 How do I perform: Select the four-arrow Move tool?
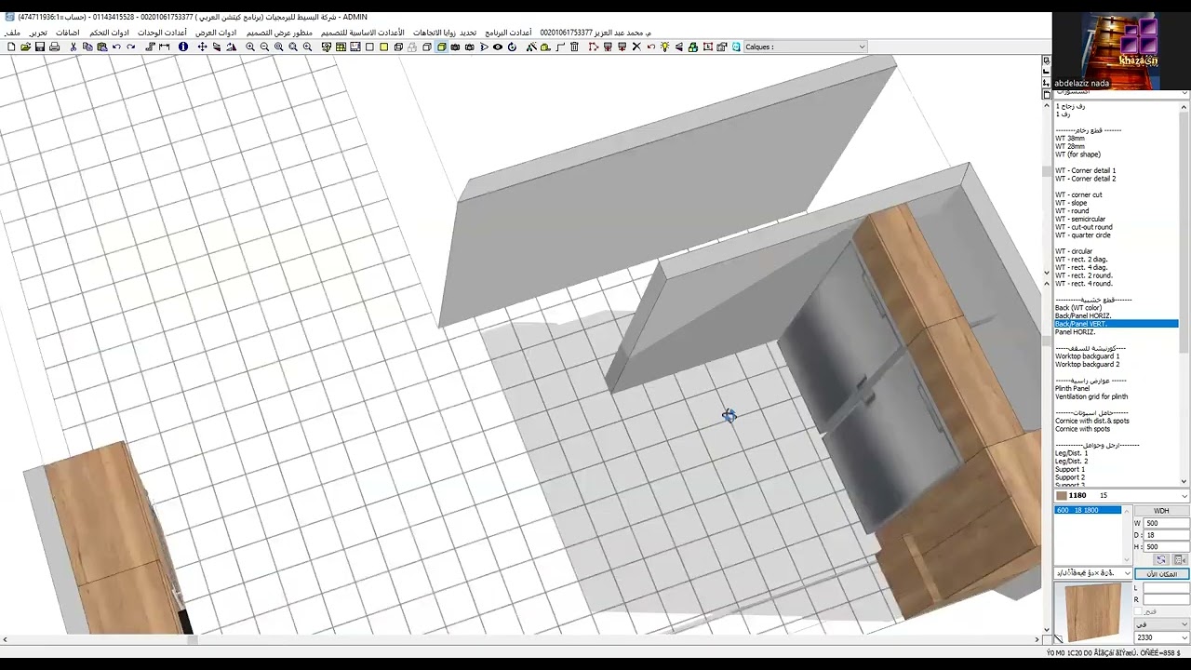[x=202, y=47]
